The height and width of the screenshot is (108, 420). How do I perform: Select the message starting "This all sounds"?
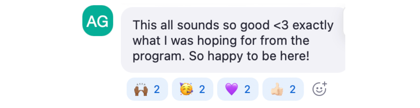(x=233, y=40)
